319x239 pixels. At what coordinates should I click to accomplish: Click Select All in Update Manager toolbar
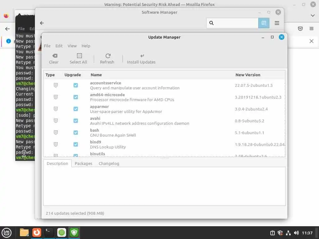point(78,59)
